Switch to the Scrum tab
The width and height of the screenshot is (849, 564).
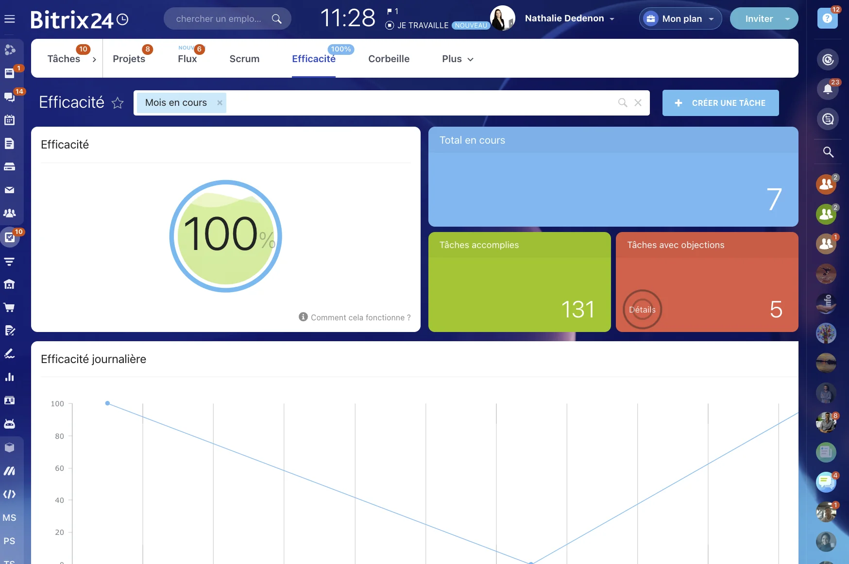coord(244,59)
